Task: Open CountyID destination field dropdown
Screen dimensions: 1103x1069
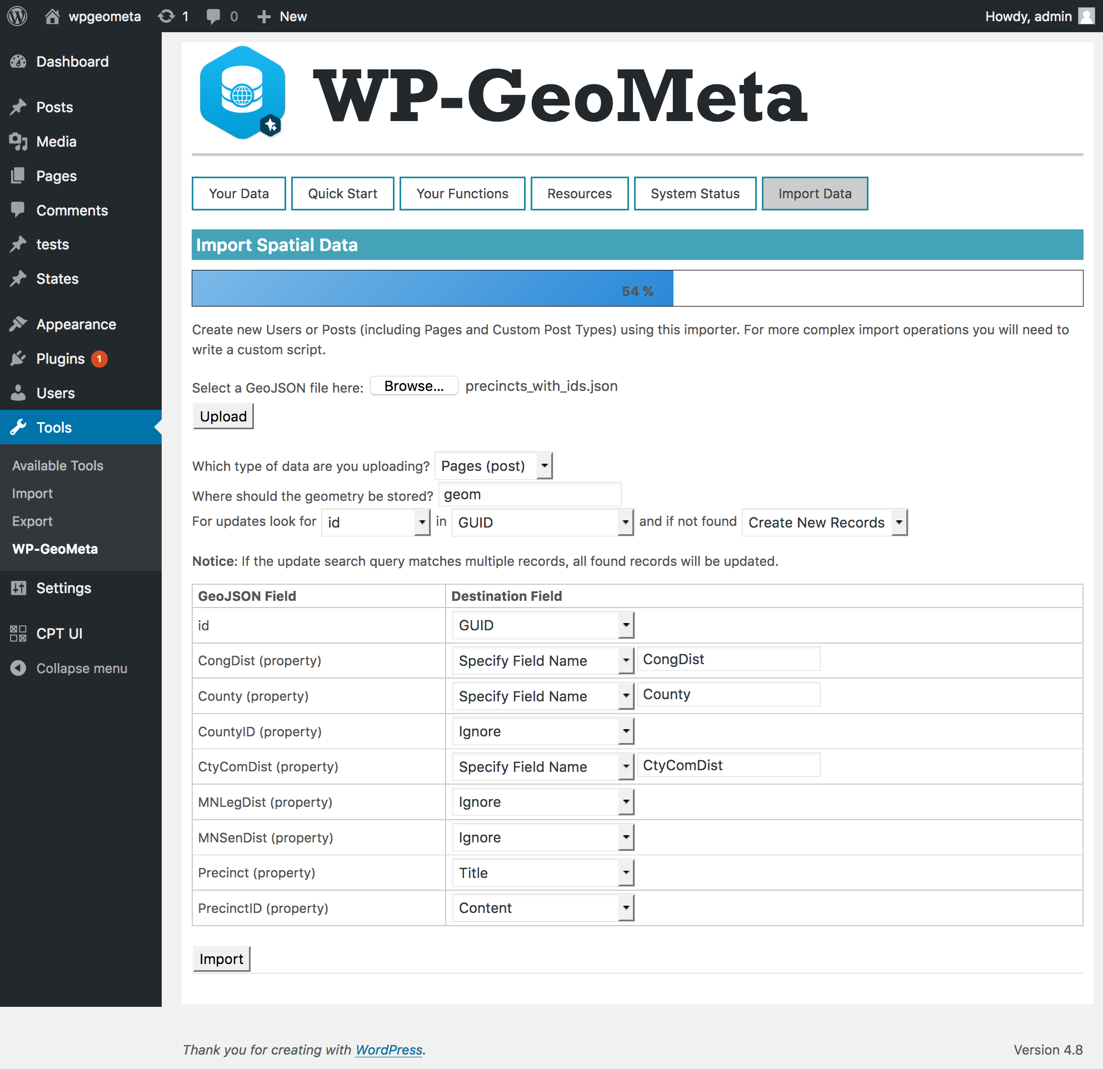Action: tap(542, 731)
